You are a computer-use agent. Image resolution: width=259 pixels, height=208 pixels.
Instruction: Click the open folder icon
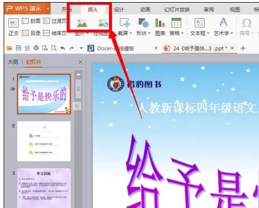tap(9, 48)
